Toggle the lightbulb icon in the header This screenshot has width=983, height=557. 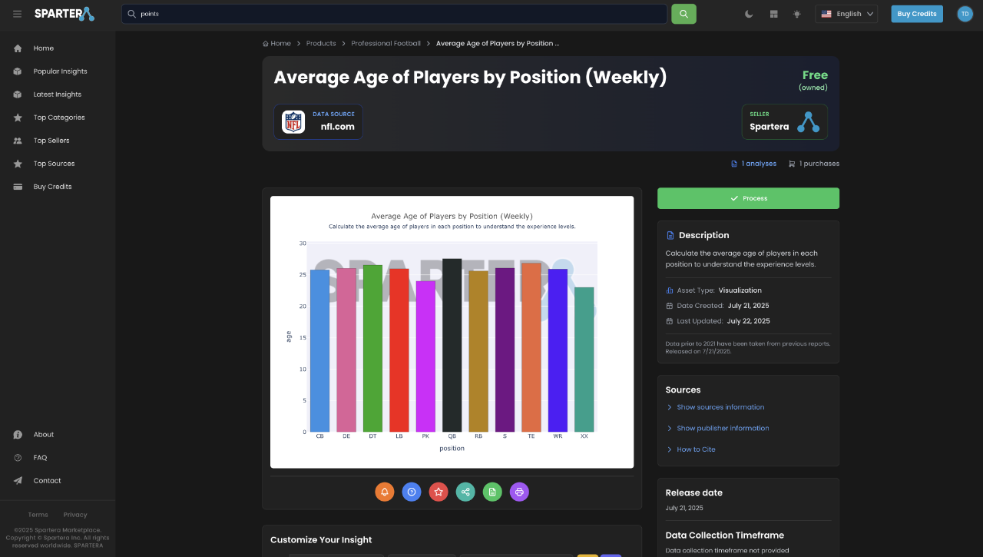pyautogui.click(x=796, y=13)
